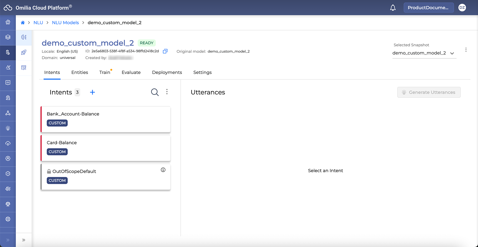Show info for OutOfScopeDefault intent
Image resolution: width=478 pixels, height=247 pixels.
click(163, 170)
